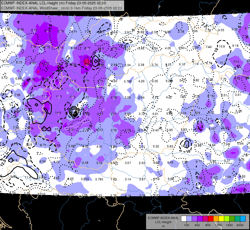Click the grid value 0.798
Image resolution: width=250 pixels, height=230 pixels.
[x=128, y=82]
